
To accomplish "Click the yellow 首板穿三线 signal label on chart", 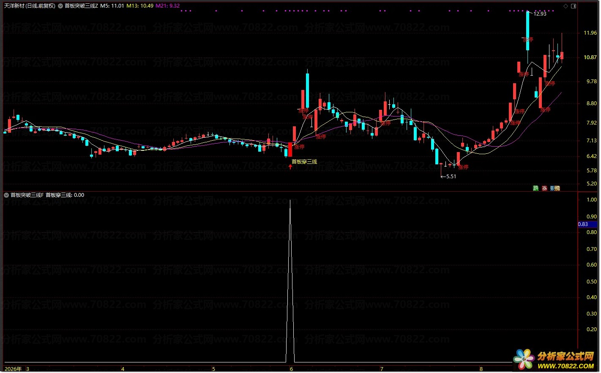I will point(304,162).
